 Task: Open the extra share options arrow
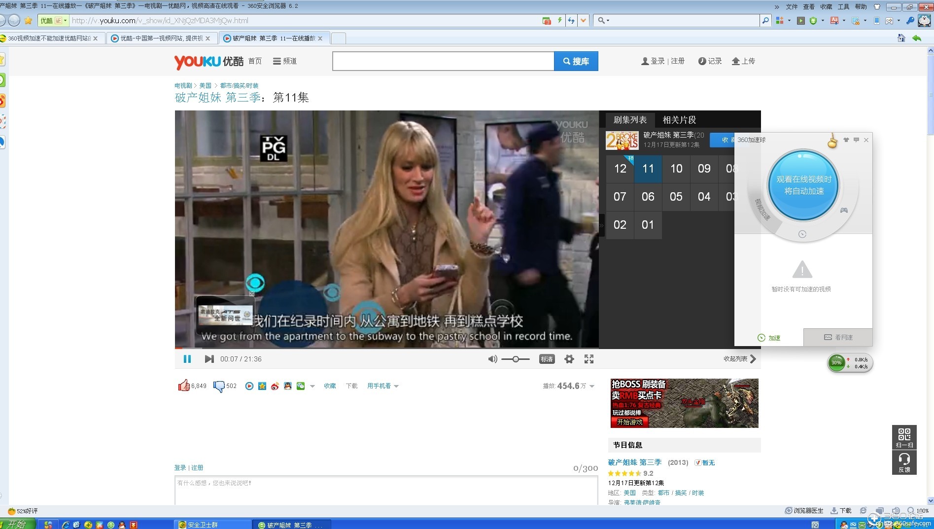pyautogui.click(x=312, y=387)
